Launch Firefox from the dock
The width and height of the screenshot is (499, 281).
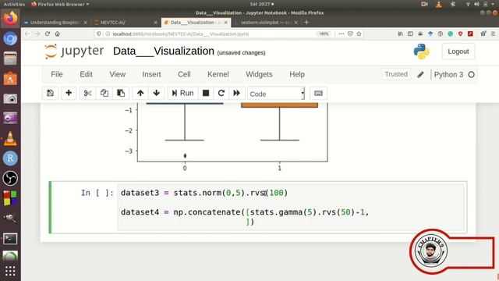[x=10, y=19]
